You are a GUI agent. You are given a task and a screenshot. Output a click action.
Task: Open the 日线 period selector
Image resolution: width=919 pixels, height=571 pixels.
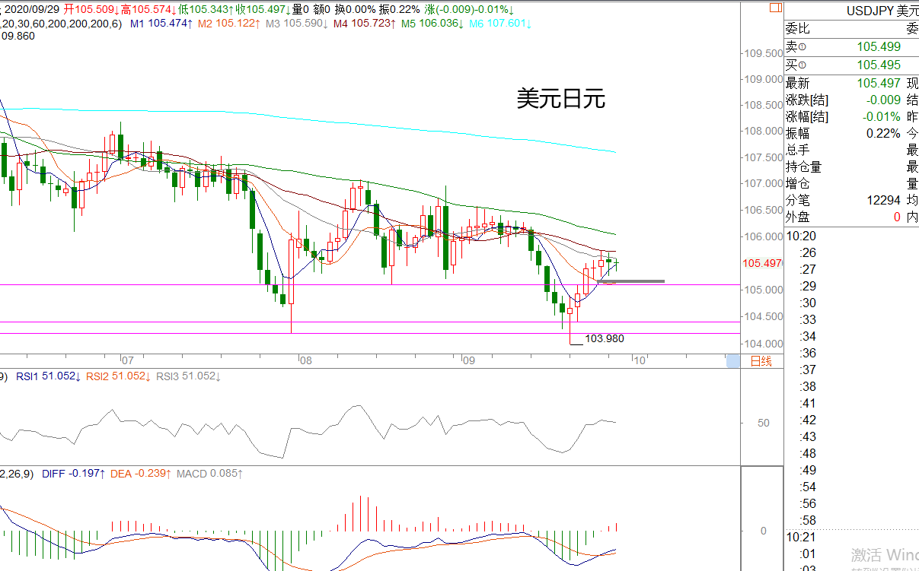click(761, 361)
